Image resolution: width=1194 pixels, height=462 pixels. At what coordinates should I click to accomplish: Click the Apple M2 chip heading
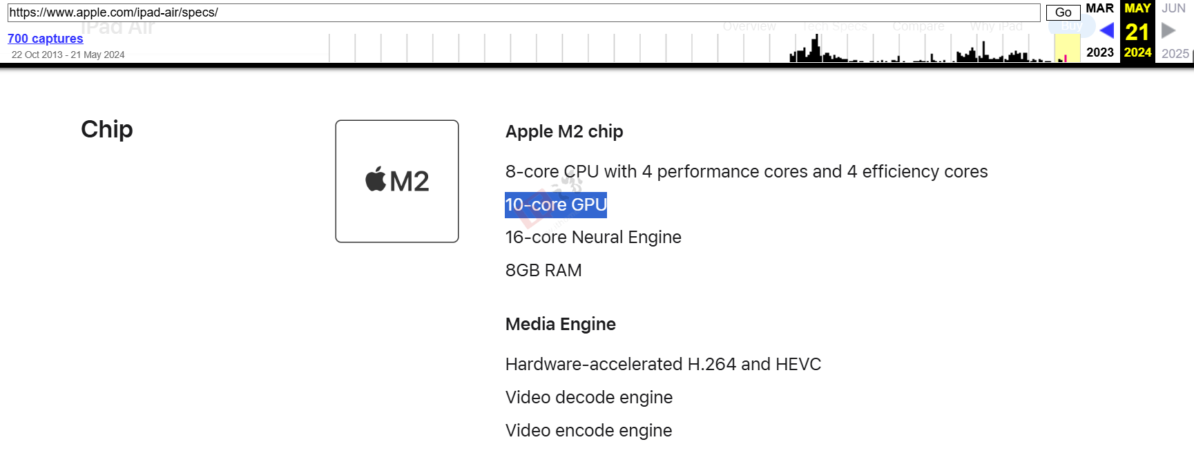pos(564,131)
